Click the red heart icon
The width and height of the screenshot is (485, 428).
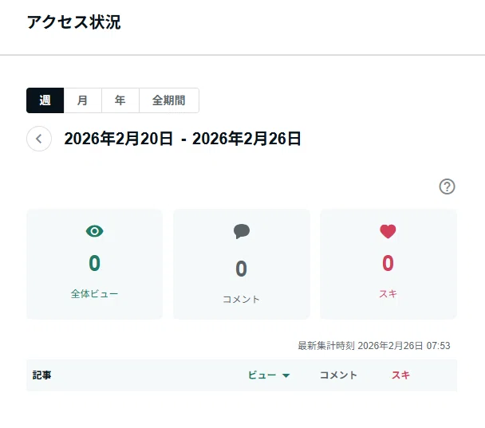(388, 231)
